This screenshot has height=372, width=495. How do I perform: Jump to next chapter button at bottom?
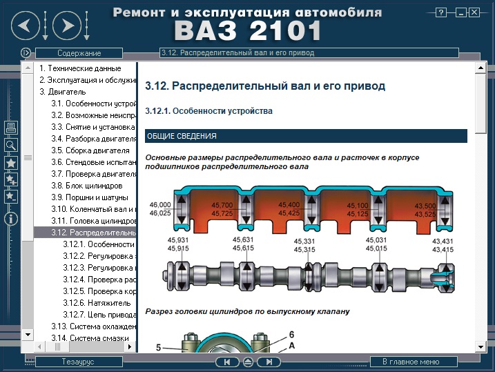pyautogui.click(x=269, y=362)
